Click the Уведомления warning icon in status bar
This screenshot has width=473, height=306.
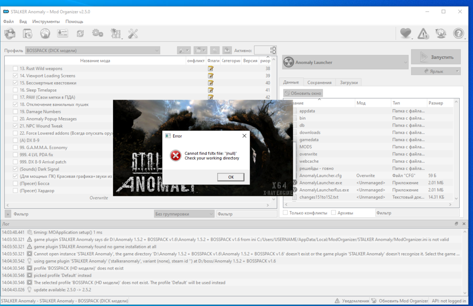point(337,301)
